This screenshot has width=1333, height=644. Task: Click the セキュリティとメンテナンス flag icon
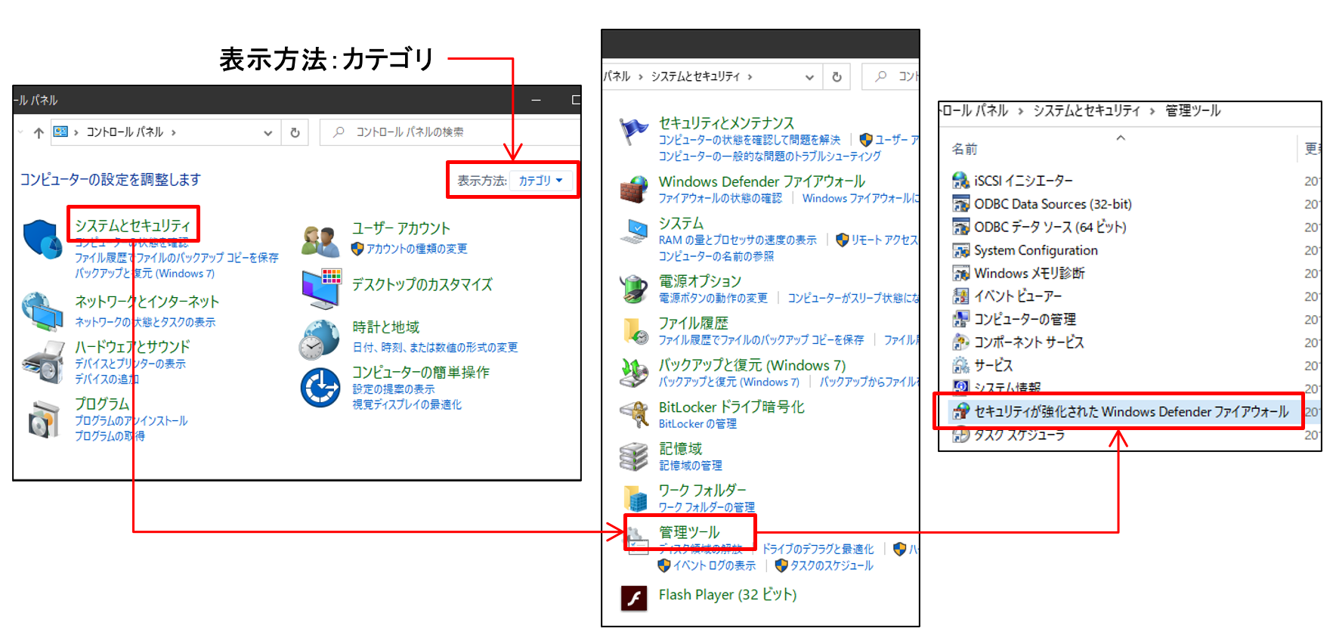[633, 132]
